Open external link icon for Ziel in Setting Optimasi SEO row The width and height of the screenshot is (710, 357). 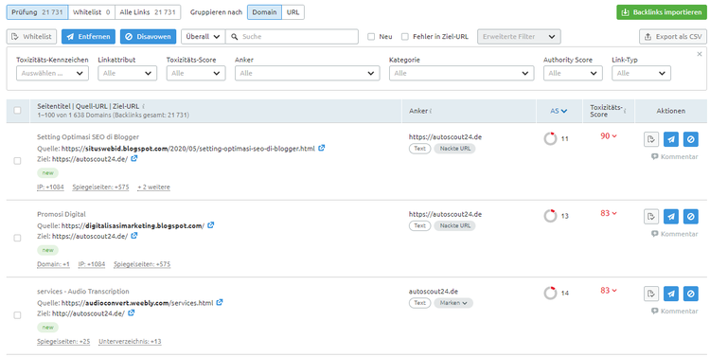coord(134,158)
